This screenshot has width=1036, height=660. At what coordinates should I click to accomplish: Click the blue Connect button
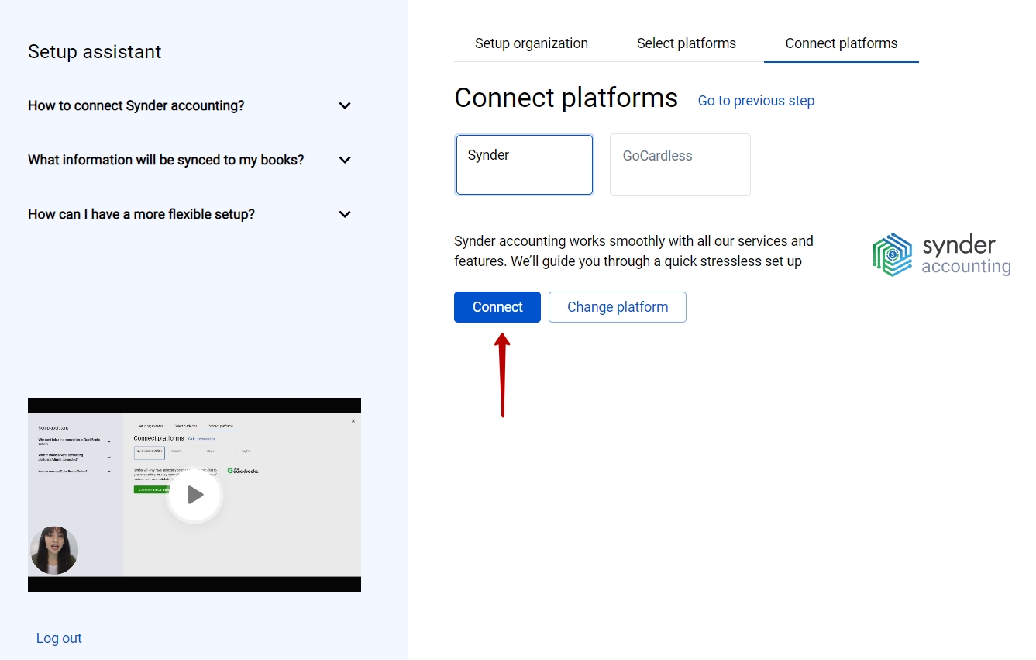497,307
